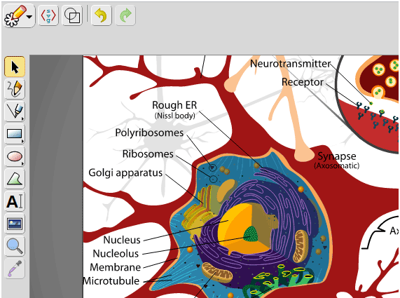The width and height of the screenshot is (400, 298).
Task: Open the SVG source editor
Action: click(48, 16)
